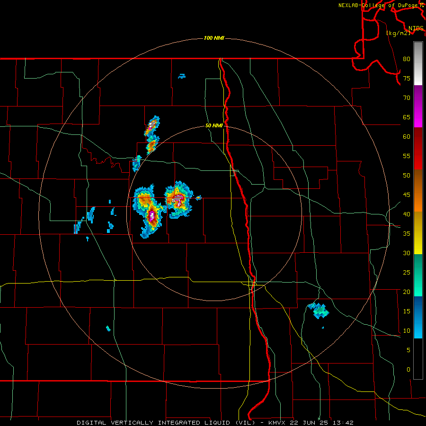
Task: Select the blue segment of the color bar
Action: [418, 317]
